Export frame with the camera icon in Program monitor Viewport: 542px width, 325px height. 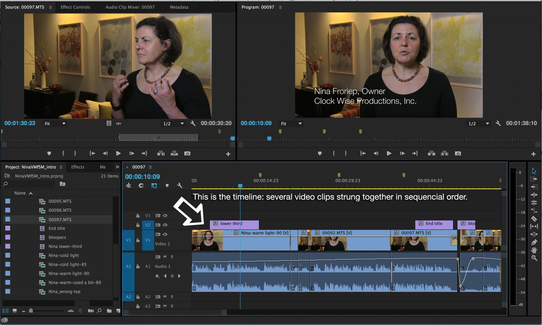458,153
